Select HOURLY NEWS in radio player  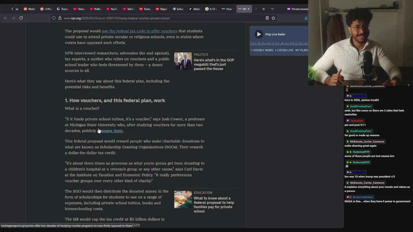point(262,50)
